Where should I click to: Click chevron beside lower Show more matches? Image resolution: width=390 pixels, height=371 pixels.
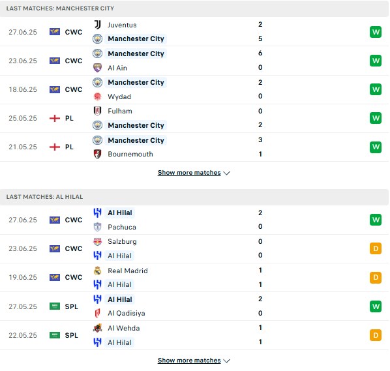[227, 361]
